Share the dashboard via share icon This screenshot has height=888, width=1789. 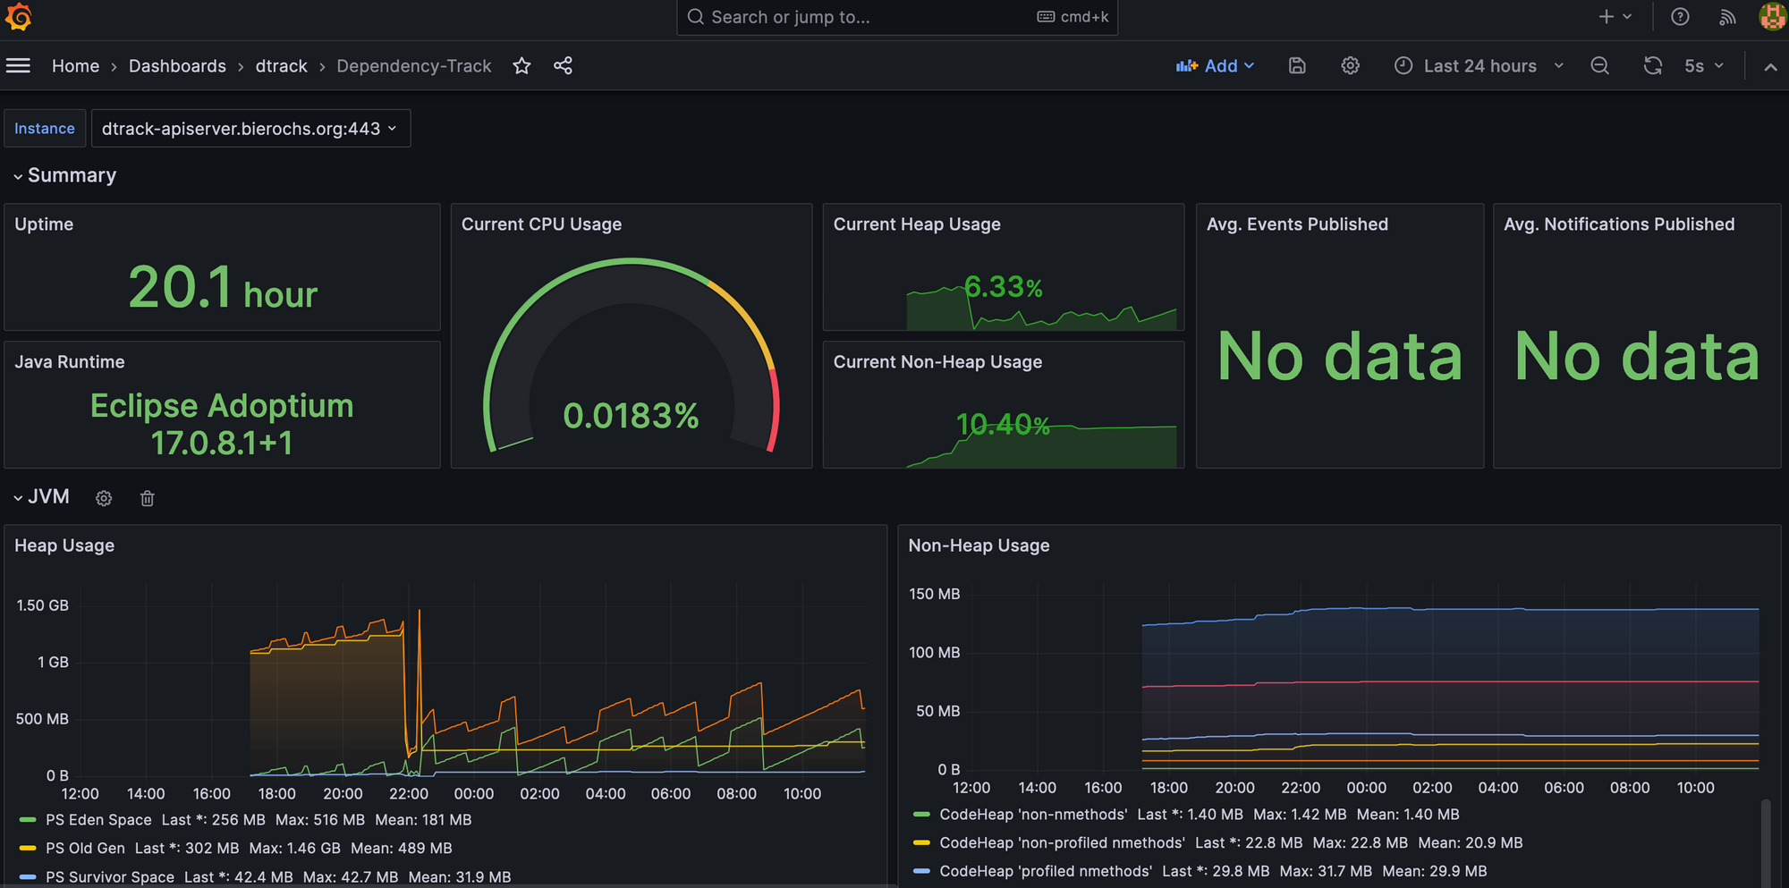tap(563, 65)
